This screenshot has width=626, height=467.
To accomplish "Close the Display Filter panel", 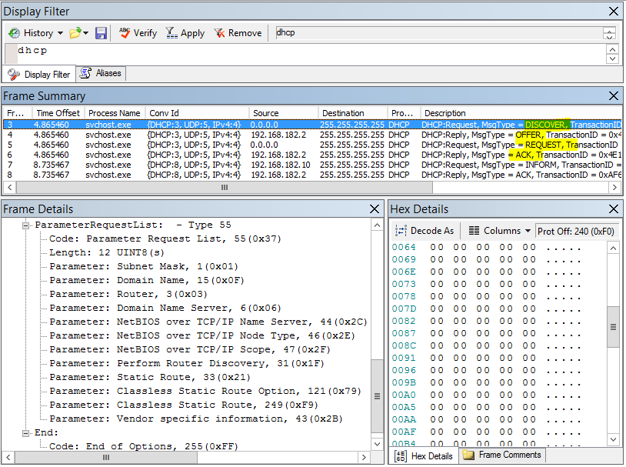I will pos(613,12).
